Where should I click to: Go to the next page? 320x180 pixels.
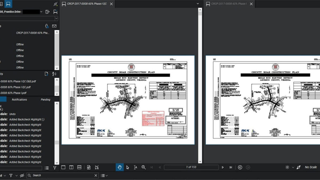click(223, 167)
